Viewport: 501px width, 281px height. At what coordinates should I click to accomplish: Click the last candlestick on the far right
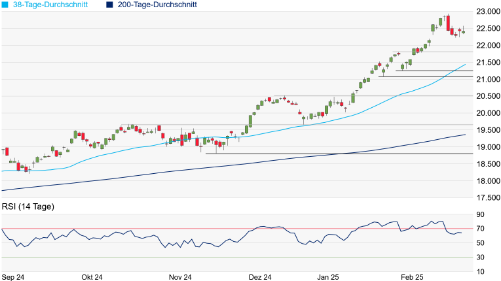pyautogui.click(x=464, y=31)
